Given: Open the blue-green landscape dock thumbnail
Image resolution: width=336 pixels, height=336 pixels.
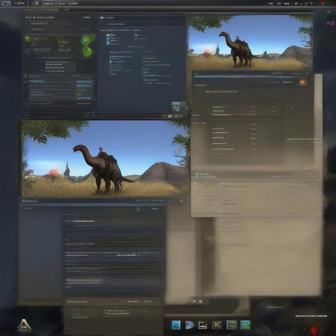Looking at the screenshot, I should coord(245,325).
